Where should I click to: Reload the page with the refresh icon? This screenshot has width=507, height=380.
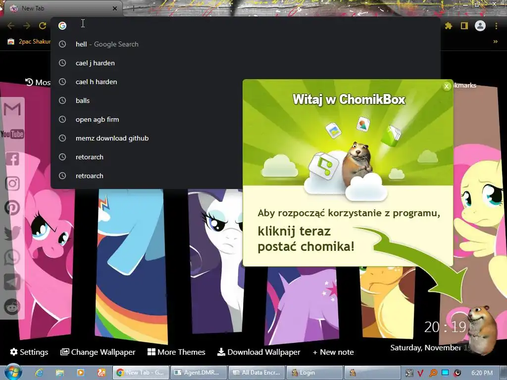click(x=43, y=26)
